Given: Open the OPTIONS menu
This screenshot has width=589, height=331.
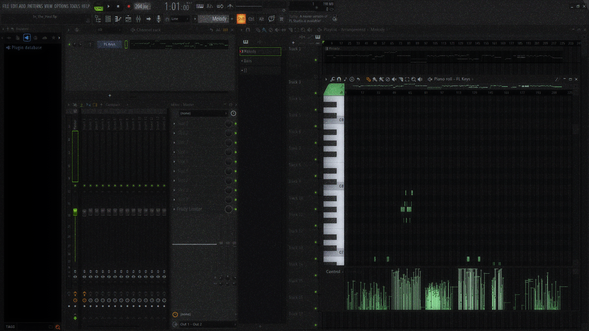Looking at the screenshot, I should click(x=61, y=6).
